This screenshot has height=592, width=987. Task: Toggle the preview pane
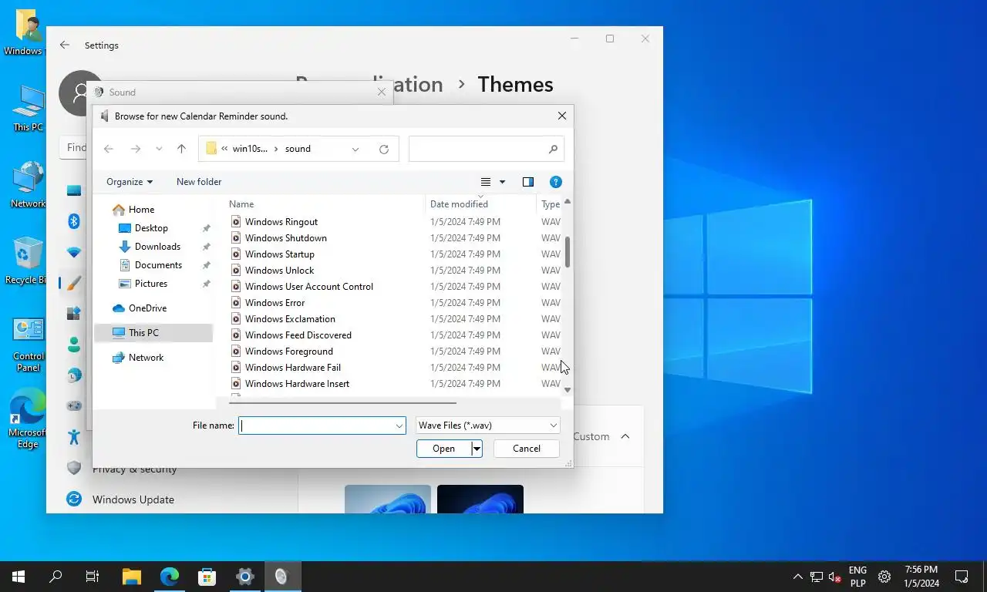(x=528, y=182)
